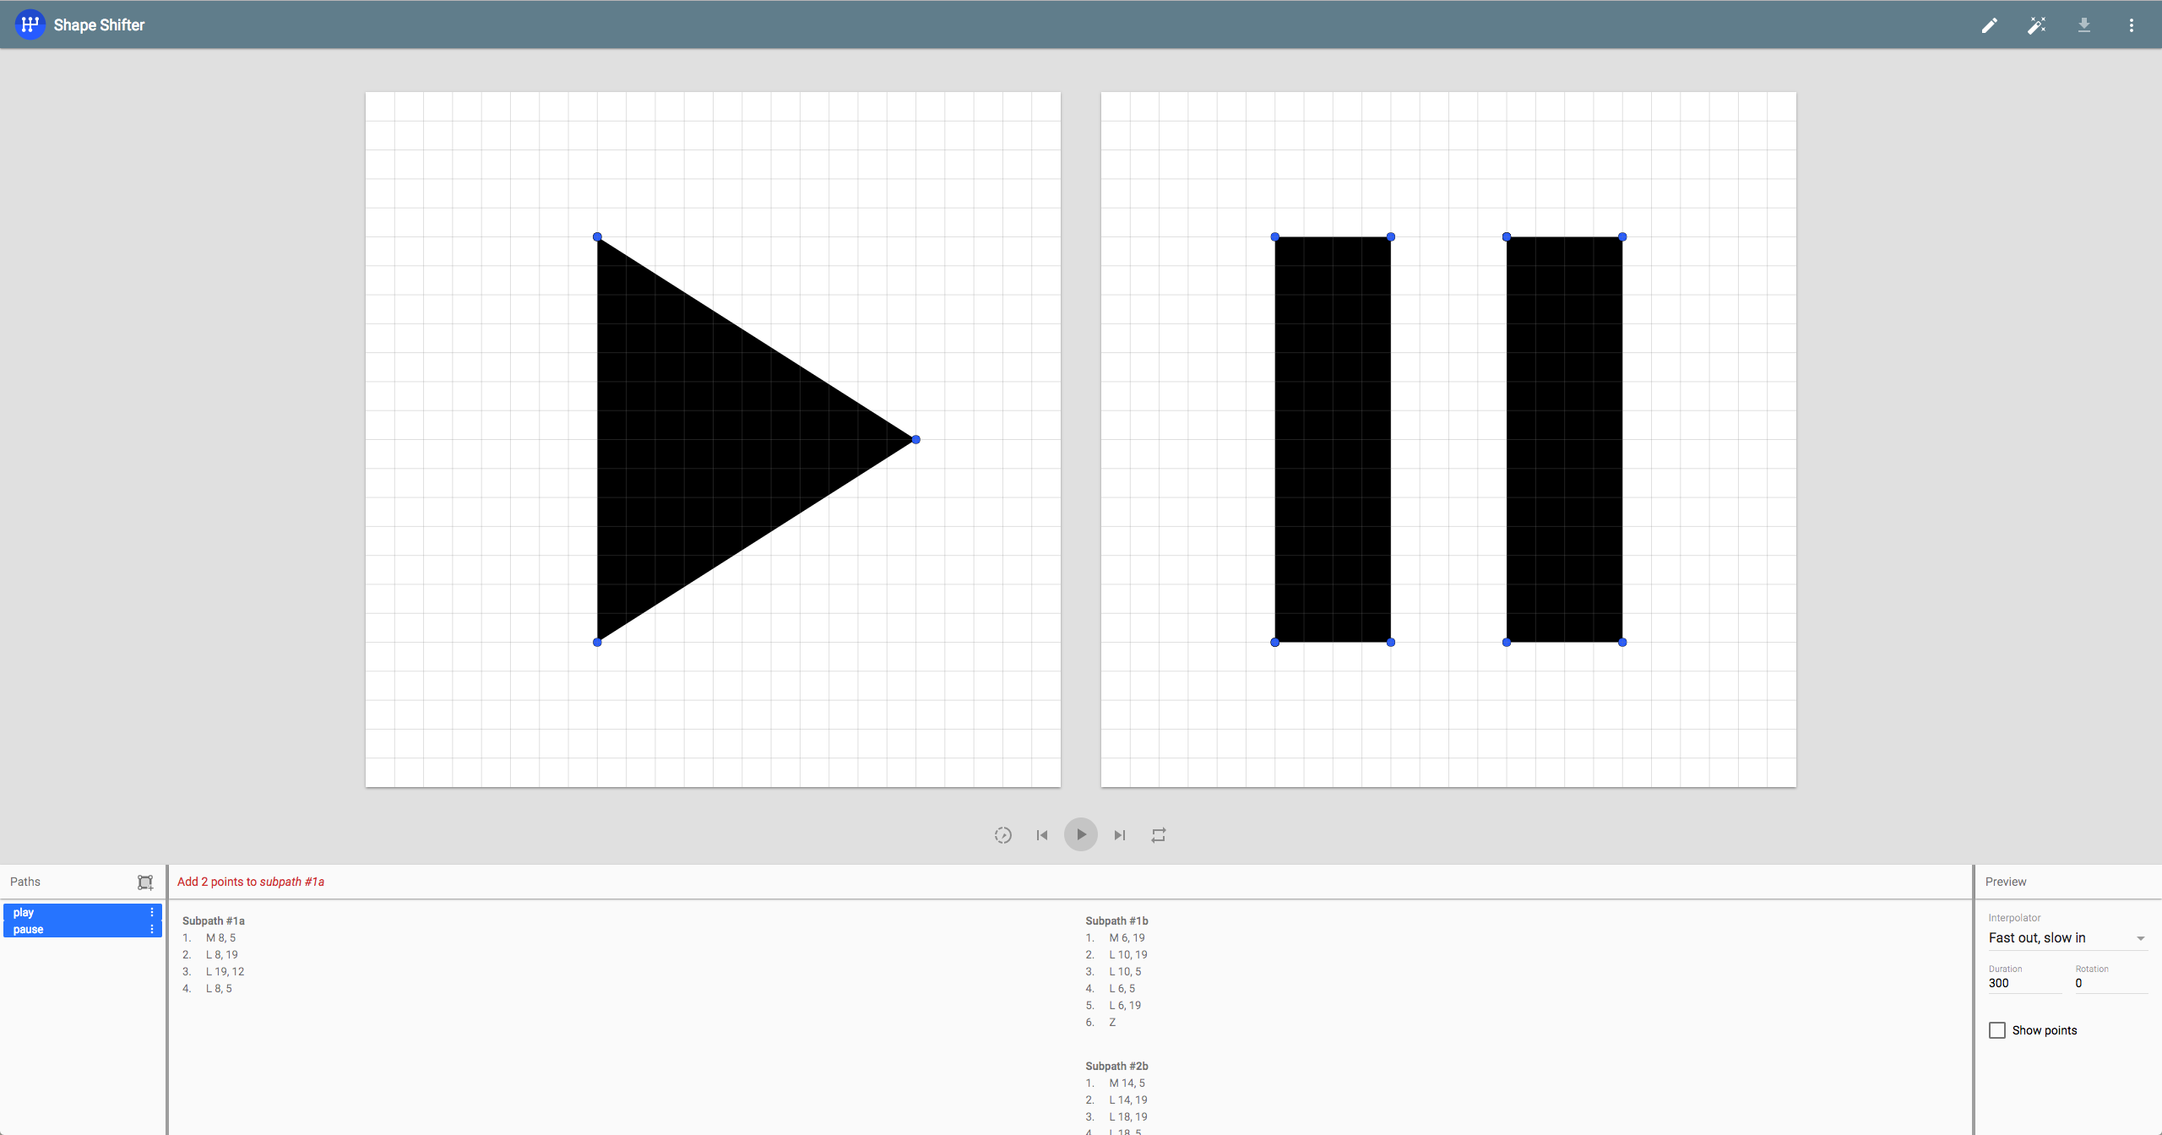Click the 'L 19, 12' command in Subpath #1a
The width and height of the screenshot is (2162, 1135).
225,972
